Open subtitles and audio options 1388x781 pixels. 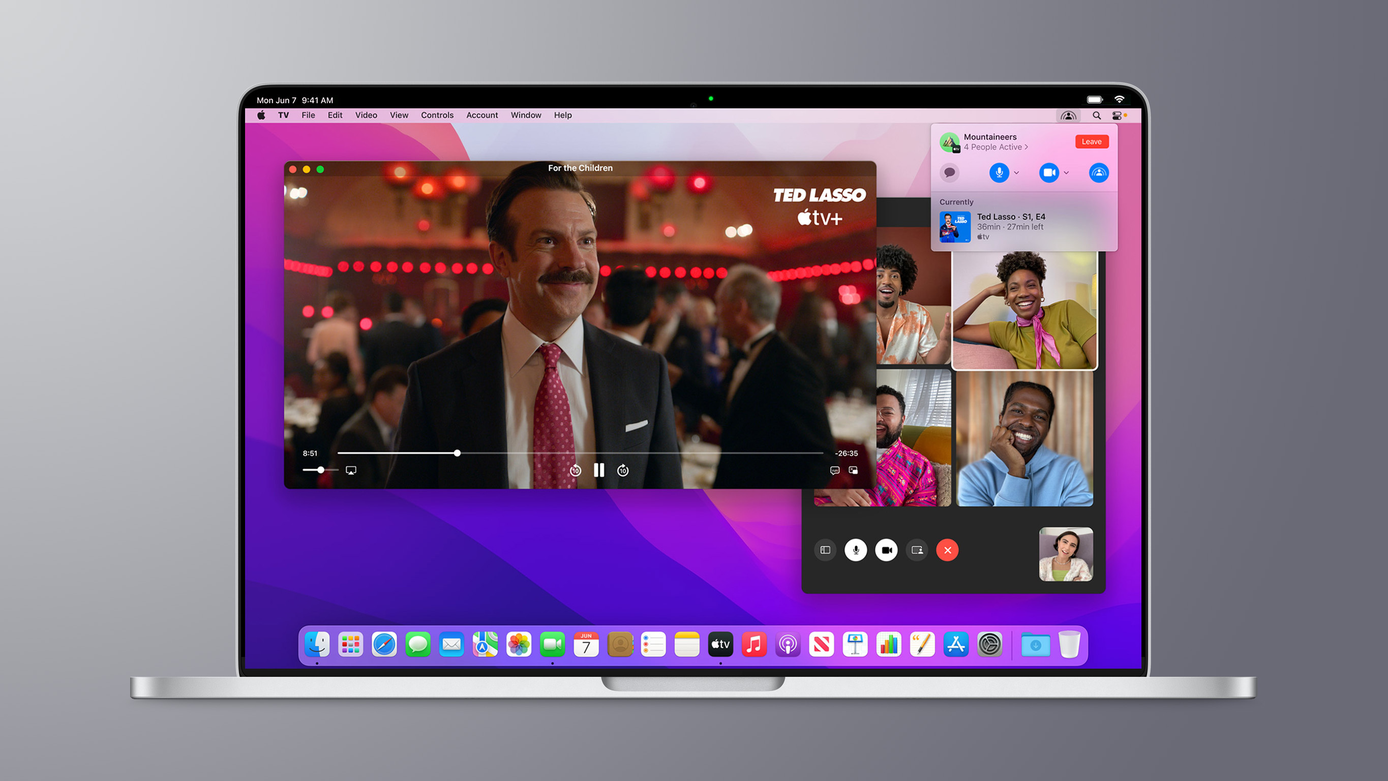pyautogui.click(x=835, y=470)
